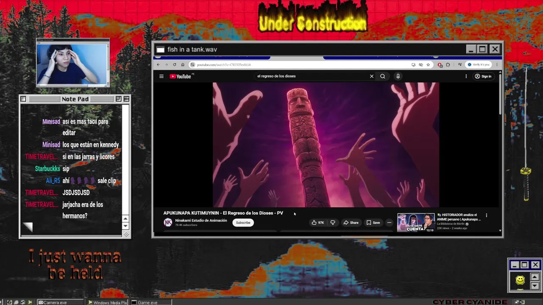Open the HISTORIADOR analiza video title
Viewport: 543px width, 305px height.
pyautogui.click(x=459, y=217)
